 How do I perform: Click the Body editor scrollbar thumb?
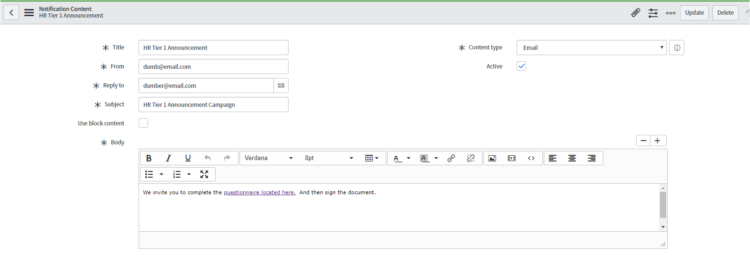[x=663, y=205]
